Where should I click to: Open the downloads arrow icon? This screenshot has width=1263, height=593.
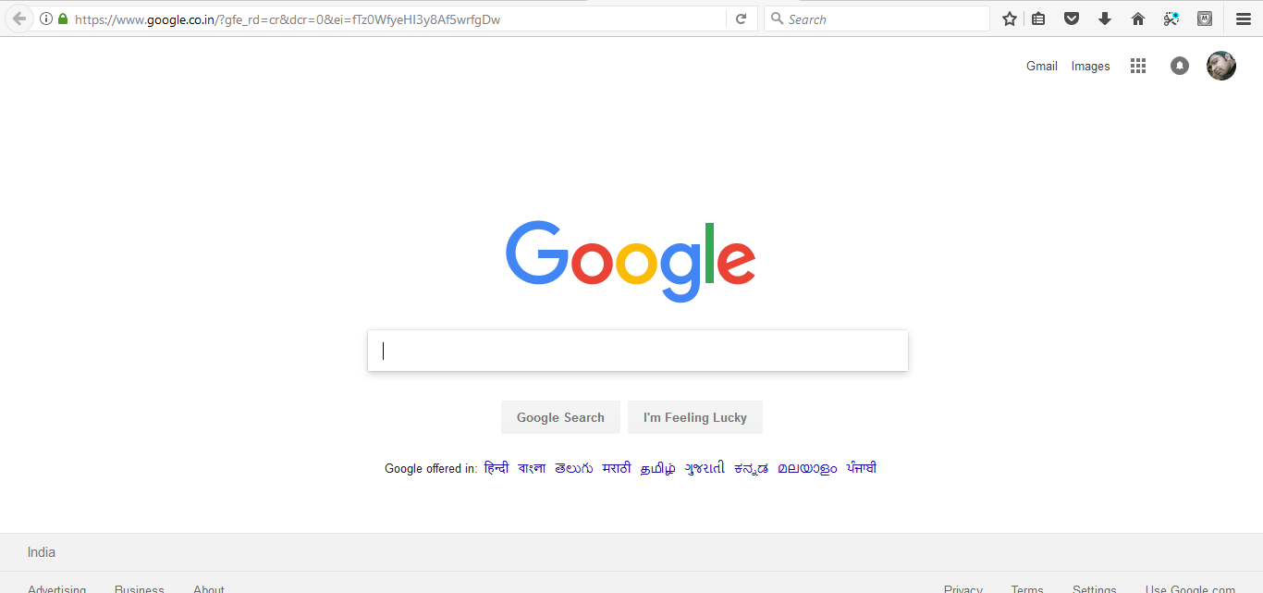pos(1105,19)
